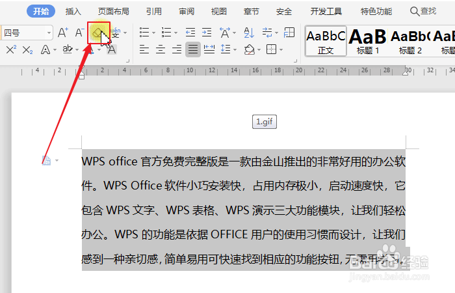This screenshot has width=455, height=293.
Task: Apply the 标题 2 style
Action: point(410,42)
